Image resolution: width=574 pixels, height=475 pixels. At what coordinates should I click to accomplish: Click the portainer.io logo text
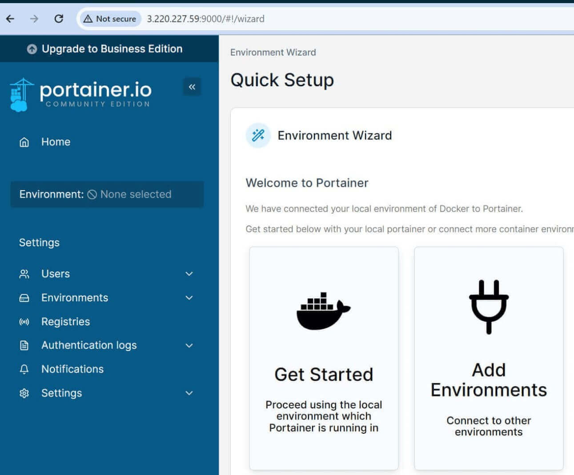coord(96,90)
